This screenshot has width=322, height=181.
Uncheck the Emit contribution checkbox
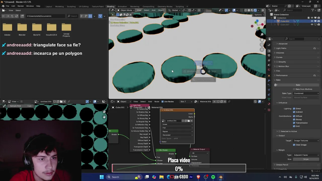tap(294, 126)
